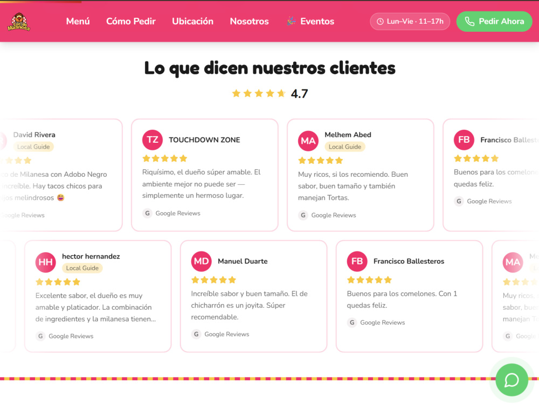Click Google G icon in hector hernandez review

coord(40,336)
